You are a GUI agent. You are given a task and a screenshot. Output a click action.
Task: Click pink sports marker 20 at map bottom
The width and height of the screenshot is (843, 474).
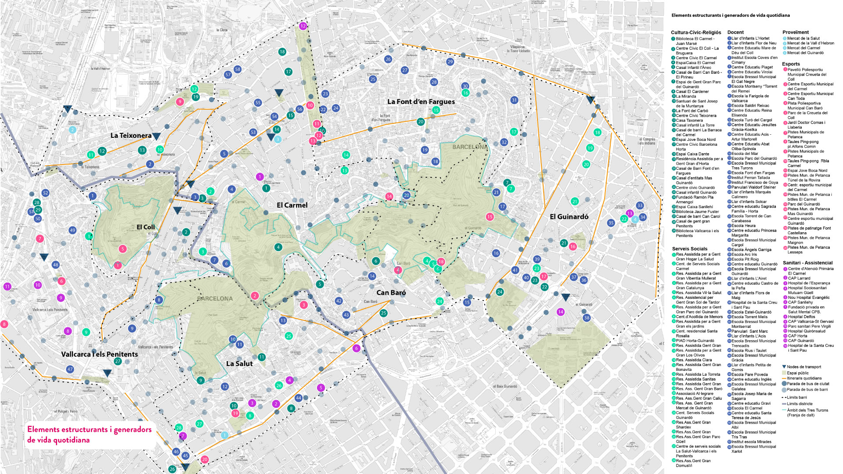(x=205, y=459)
